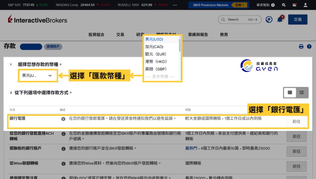The width and height of the screenshot is (316, 179).
Task: Print the deposit page
Action: pos(301,46)
